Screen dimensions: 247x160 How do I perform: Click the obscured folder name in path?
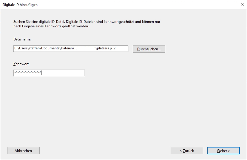(x=85, y=48)
